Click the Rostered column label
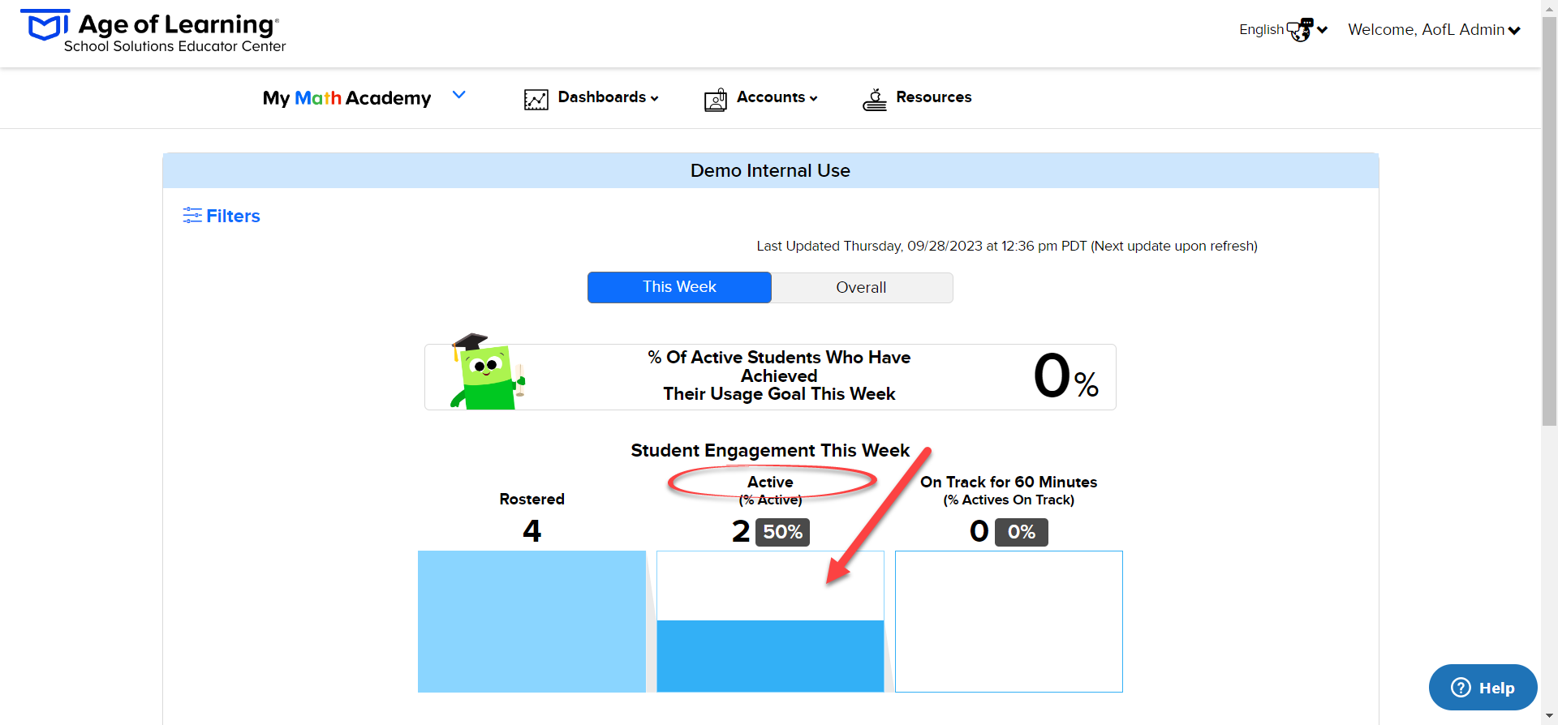 coord(532,499)
